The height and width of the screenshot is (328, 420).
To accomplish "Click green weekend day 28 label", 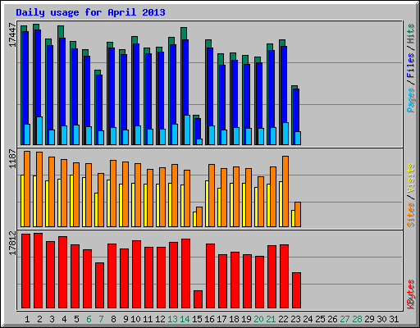I will (357, 319).
